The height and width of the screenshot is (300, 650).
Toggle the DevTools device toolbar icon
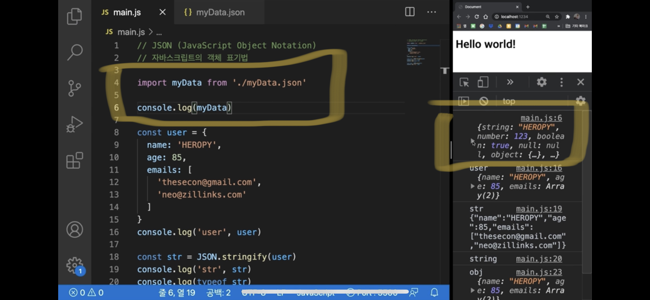pyautogui.click(x=483, y=82)
